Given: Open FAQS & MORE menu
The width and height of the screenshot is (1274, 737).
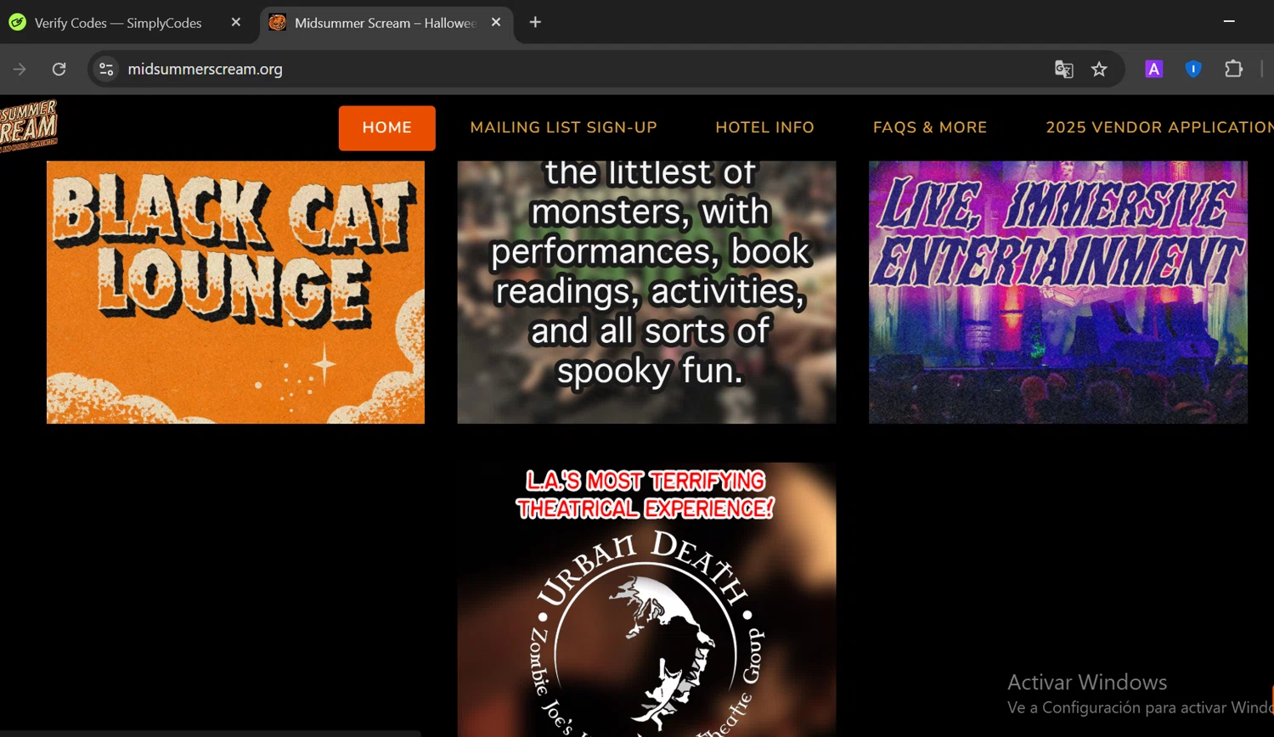Looking at the screenshot, I should [930, 127].
